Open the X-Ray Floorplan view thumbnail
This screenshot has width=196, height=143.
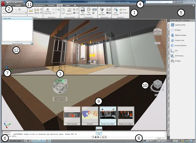72,116
